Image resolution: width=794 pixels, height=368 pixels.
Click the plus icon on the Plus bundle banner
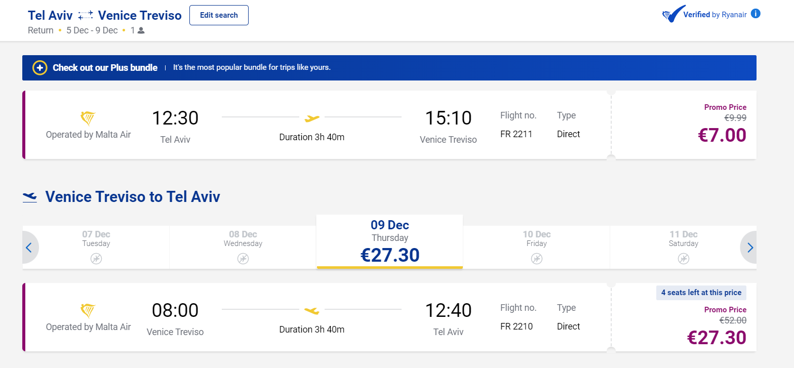point(40,68)
